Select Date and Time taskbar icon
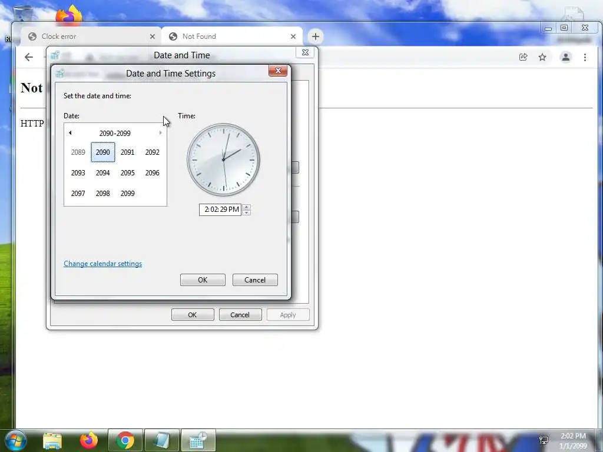 pyautogui.click(x=198, y=440)
